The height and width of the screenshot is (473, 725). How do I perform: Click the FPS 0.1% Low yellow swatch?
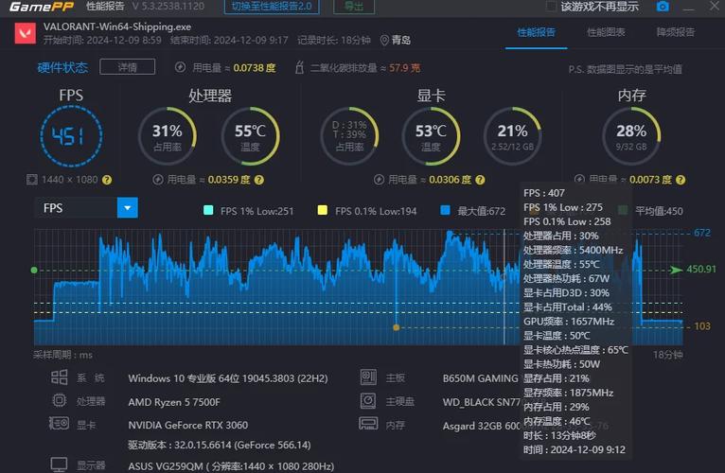pos(322,211)
